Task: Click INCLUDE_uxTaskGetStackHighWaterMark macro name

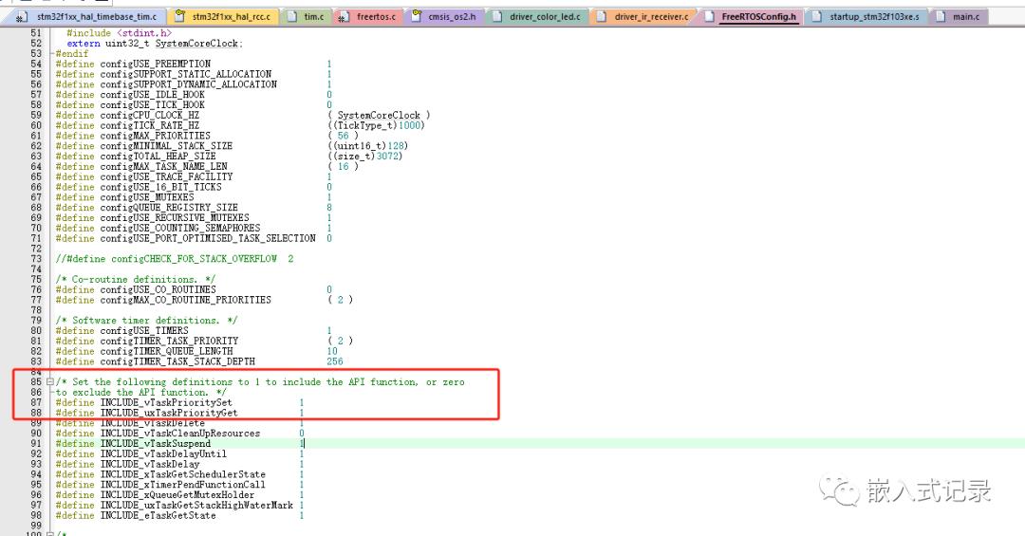Action: tap(196, 506)
